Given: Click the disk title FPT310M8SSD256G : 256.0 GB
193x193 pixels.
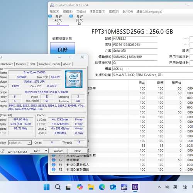Looking at the screenshot, I should tap(132, 32).
